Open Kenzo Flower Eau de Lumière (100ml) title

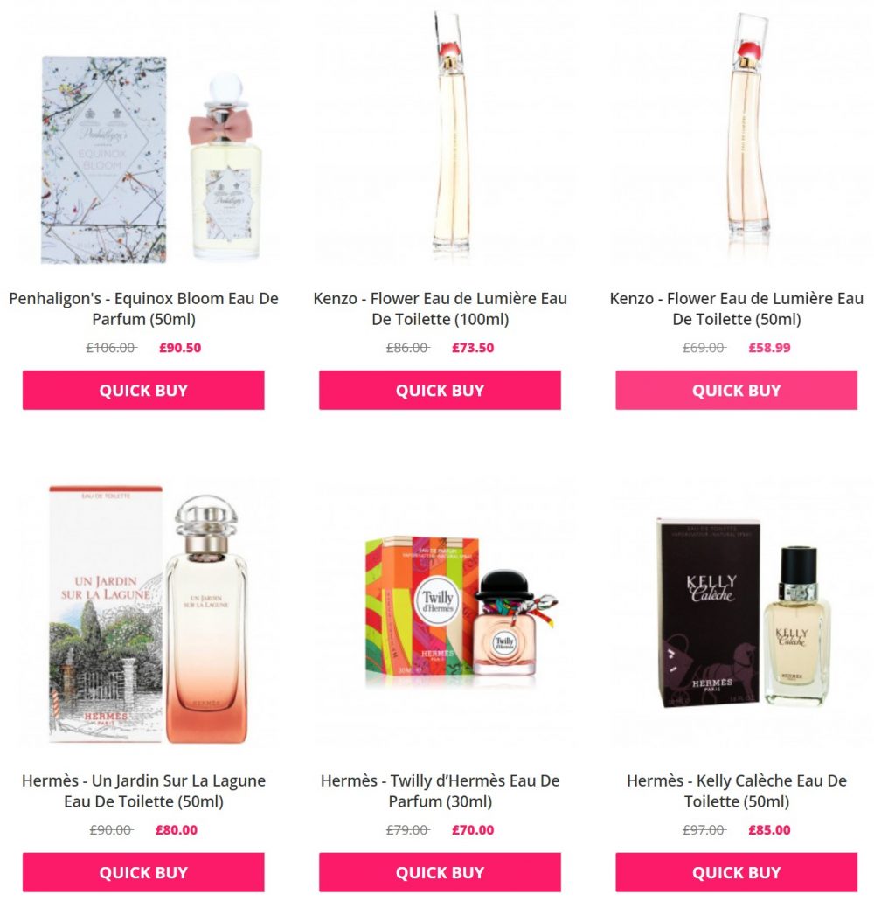(x=440, y=308)
